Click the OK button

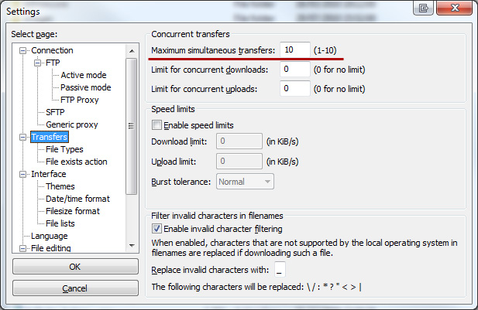pyautogui.click(x=75, y=267)
